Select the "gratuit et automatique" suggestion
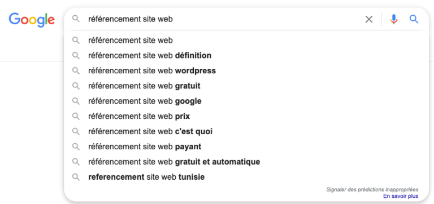 click(246, 162)
